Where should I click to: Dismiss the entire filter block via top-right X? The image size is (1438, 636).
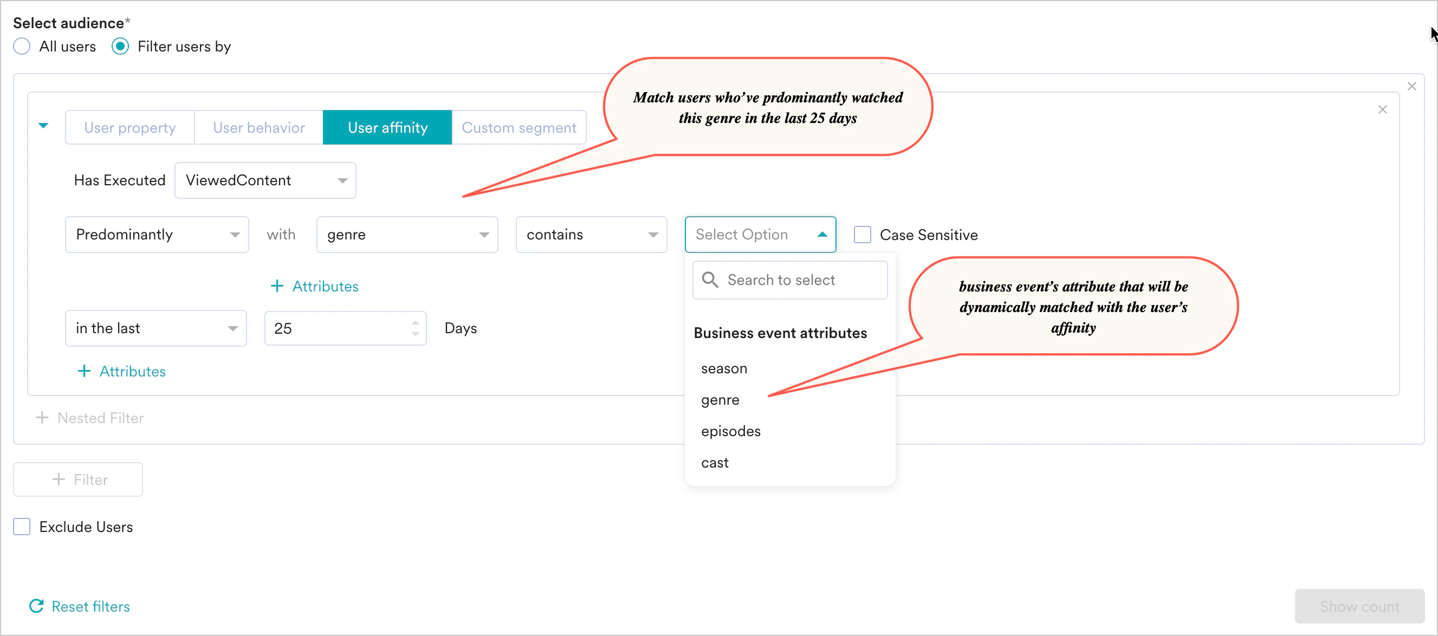(1413, 86)
